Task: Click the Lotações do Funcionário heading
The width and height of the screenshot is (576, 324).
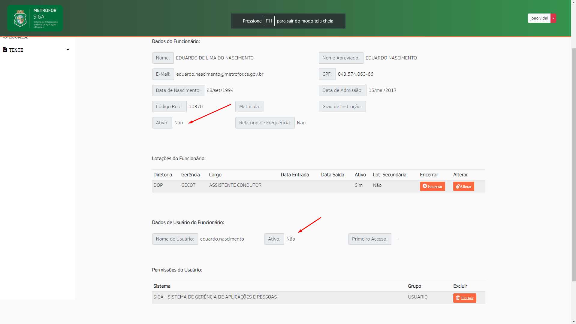Action: [x=179, y=159]
